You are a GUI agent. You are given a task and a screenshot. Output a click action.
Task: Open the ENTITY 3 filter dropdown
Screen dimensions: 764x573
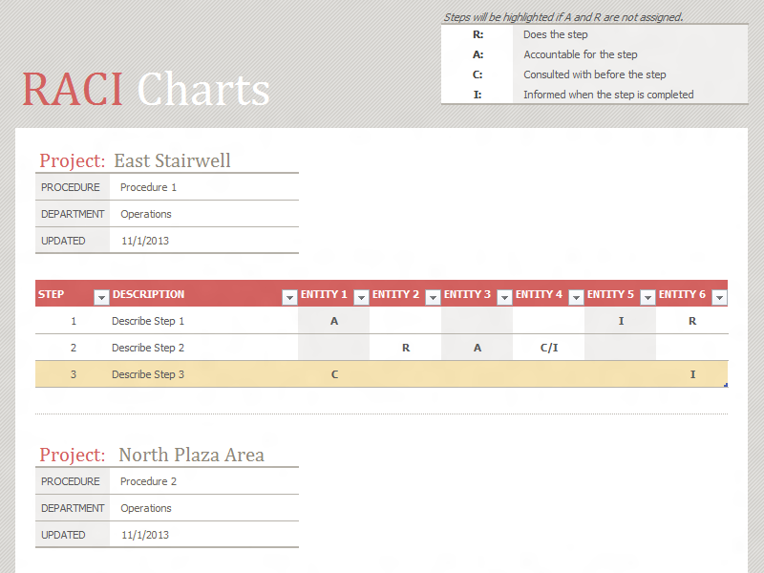coord(504,297)
